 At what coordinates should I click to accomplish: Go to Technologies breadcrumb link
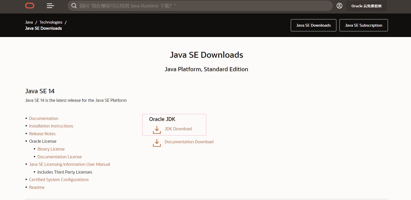[51, 22]
